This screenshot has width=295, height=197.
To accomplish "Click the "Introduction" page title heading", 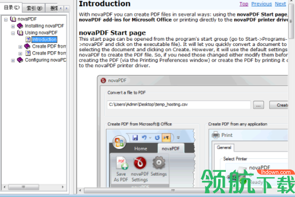I will (105, 4).
